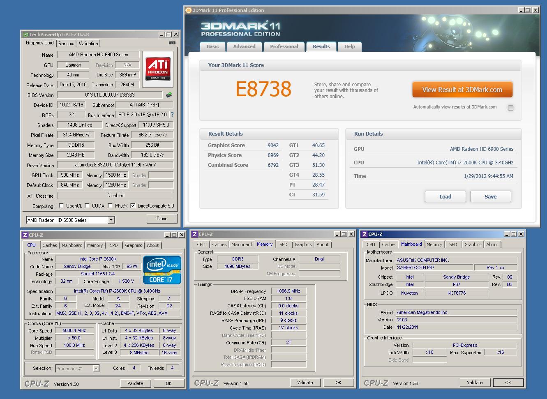Viewport: 547px width, 399px height.
Task: Maximize the 3DMark 11 window
Action: pyautogui.click(x=529, y=10)
